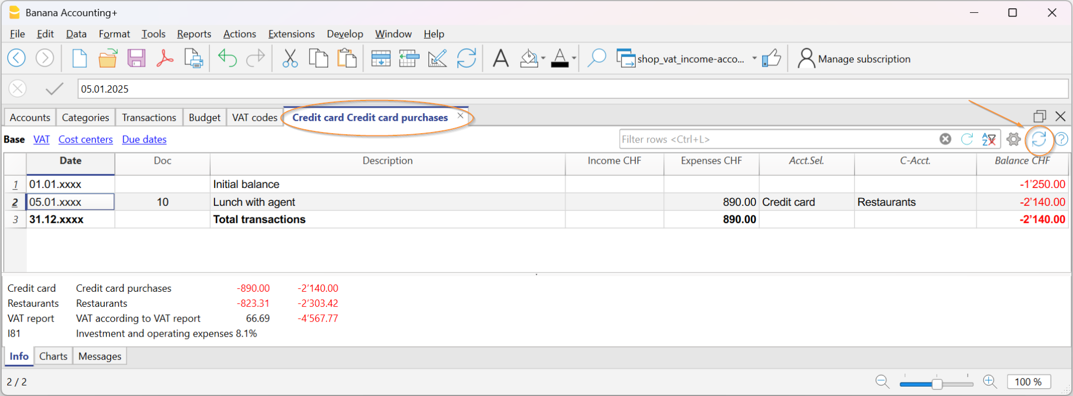Open the Develop menu
Screen dimensions: 1073x396
coord(345,34)
